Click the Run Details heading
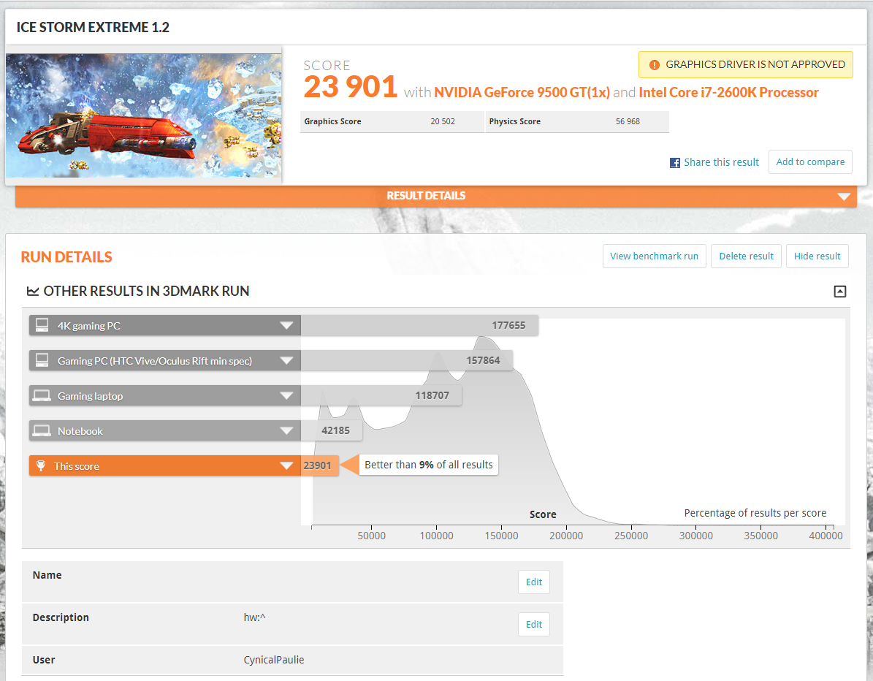This screenshot has width=873, height=681. (x=66, y=256)
